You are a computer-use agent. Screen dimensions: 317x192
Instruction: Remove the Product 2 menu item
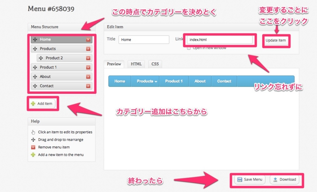click(88, 58)
